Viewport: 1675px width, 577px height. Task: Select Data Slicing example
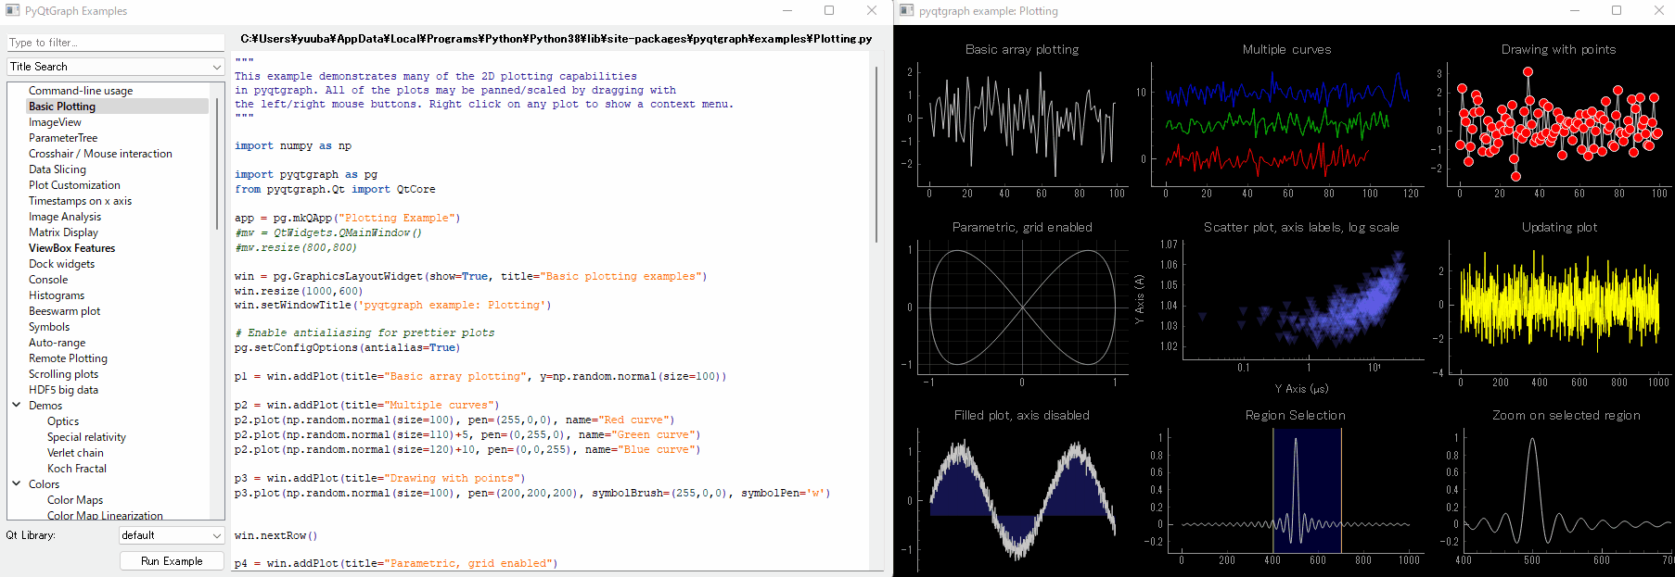(58, 169)
